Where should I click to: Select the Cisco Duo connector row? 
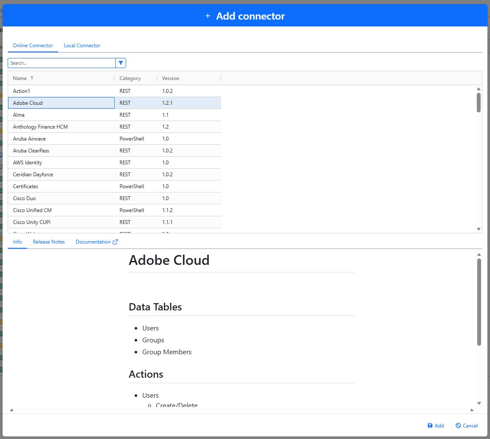point(114,198)
